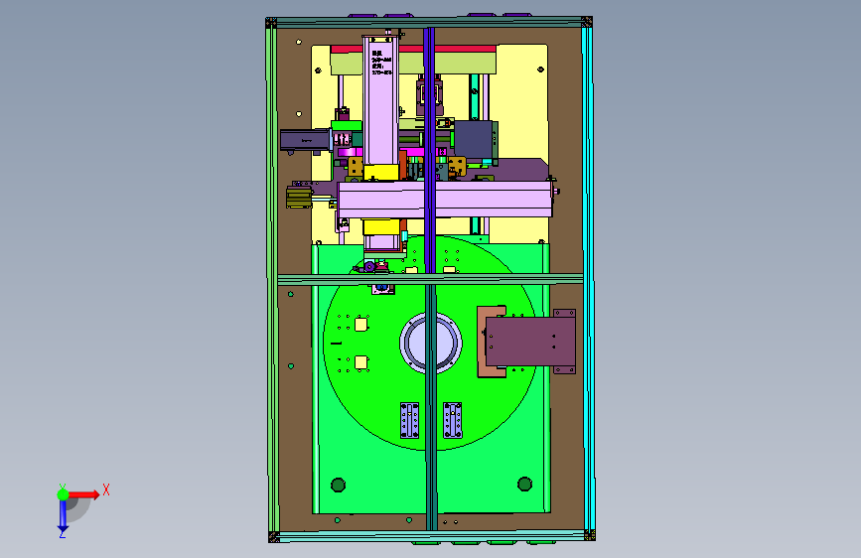Select the cyan frame post on the right edge
The height and width of the screenshot is (558, 861).
tap(588, 279)
